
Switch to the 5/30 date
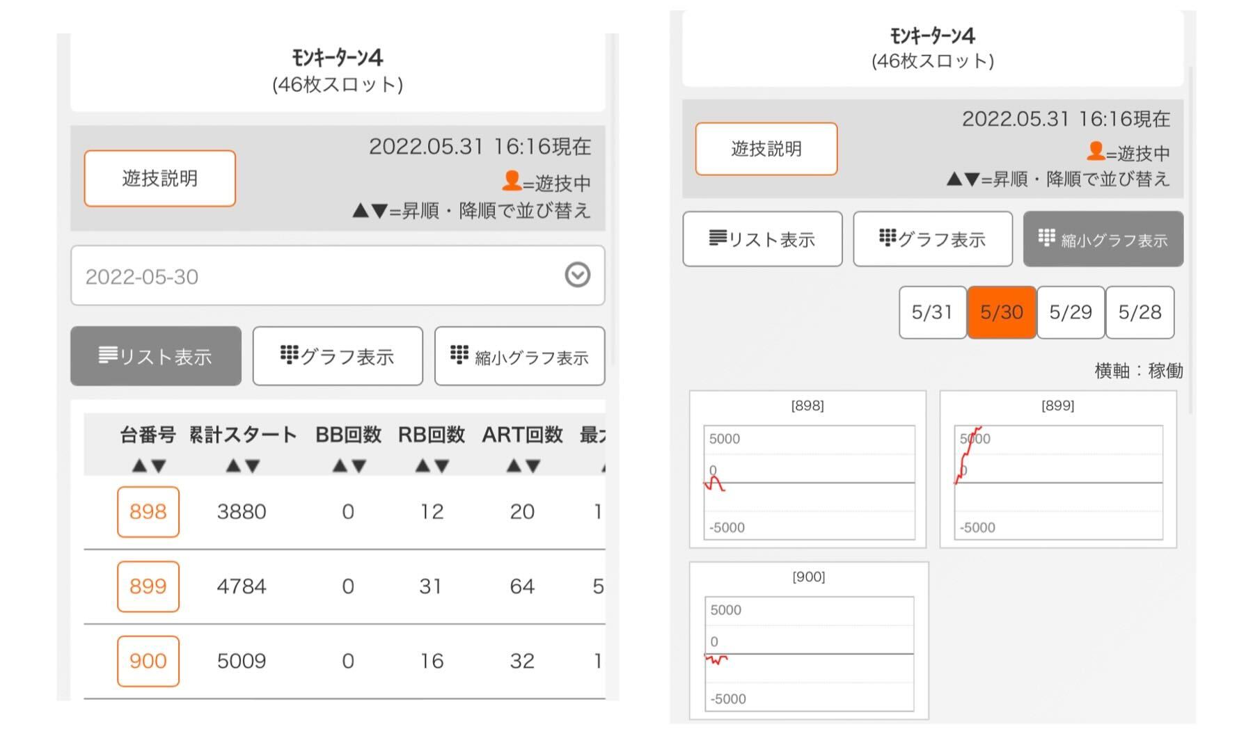1002,312
